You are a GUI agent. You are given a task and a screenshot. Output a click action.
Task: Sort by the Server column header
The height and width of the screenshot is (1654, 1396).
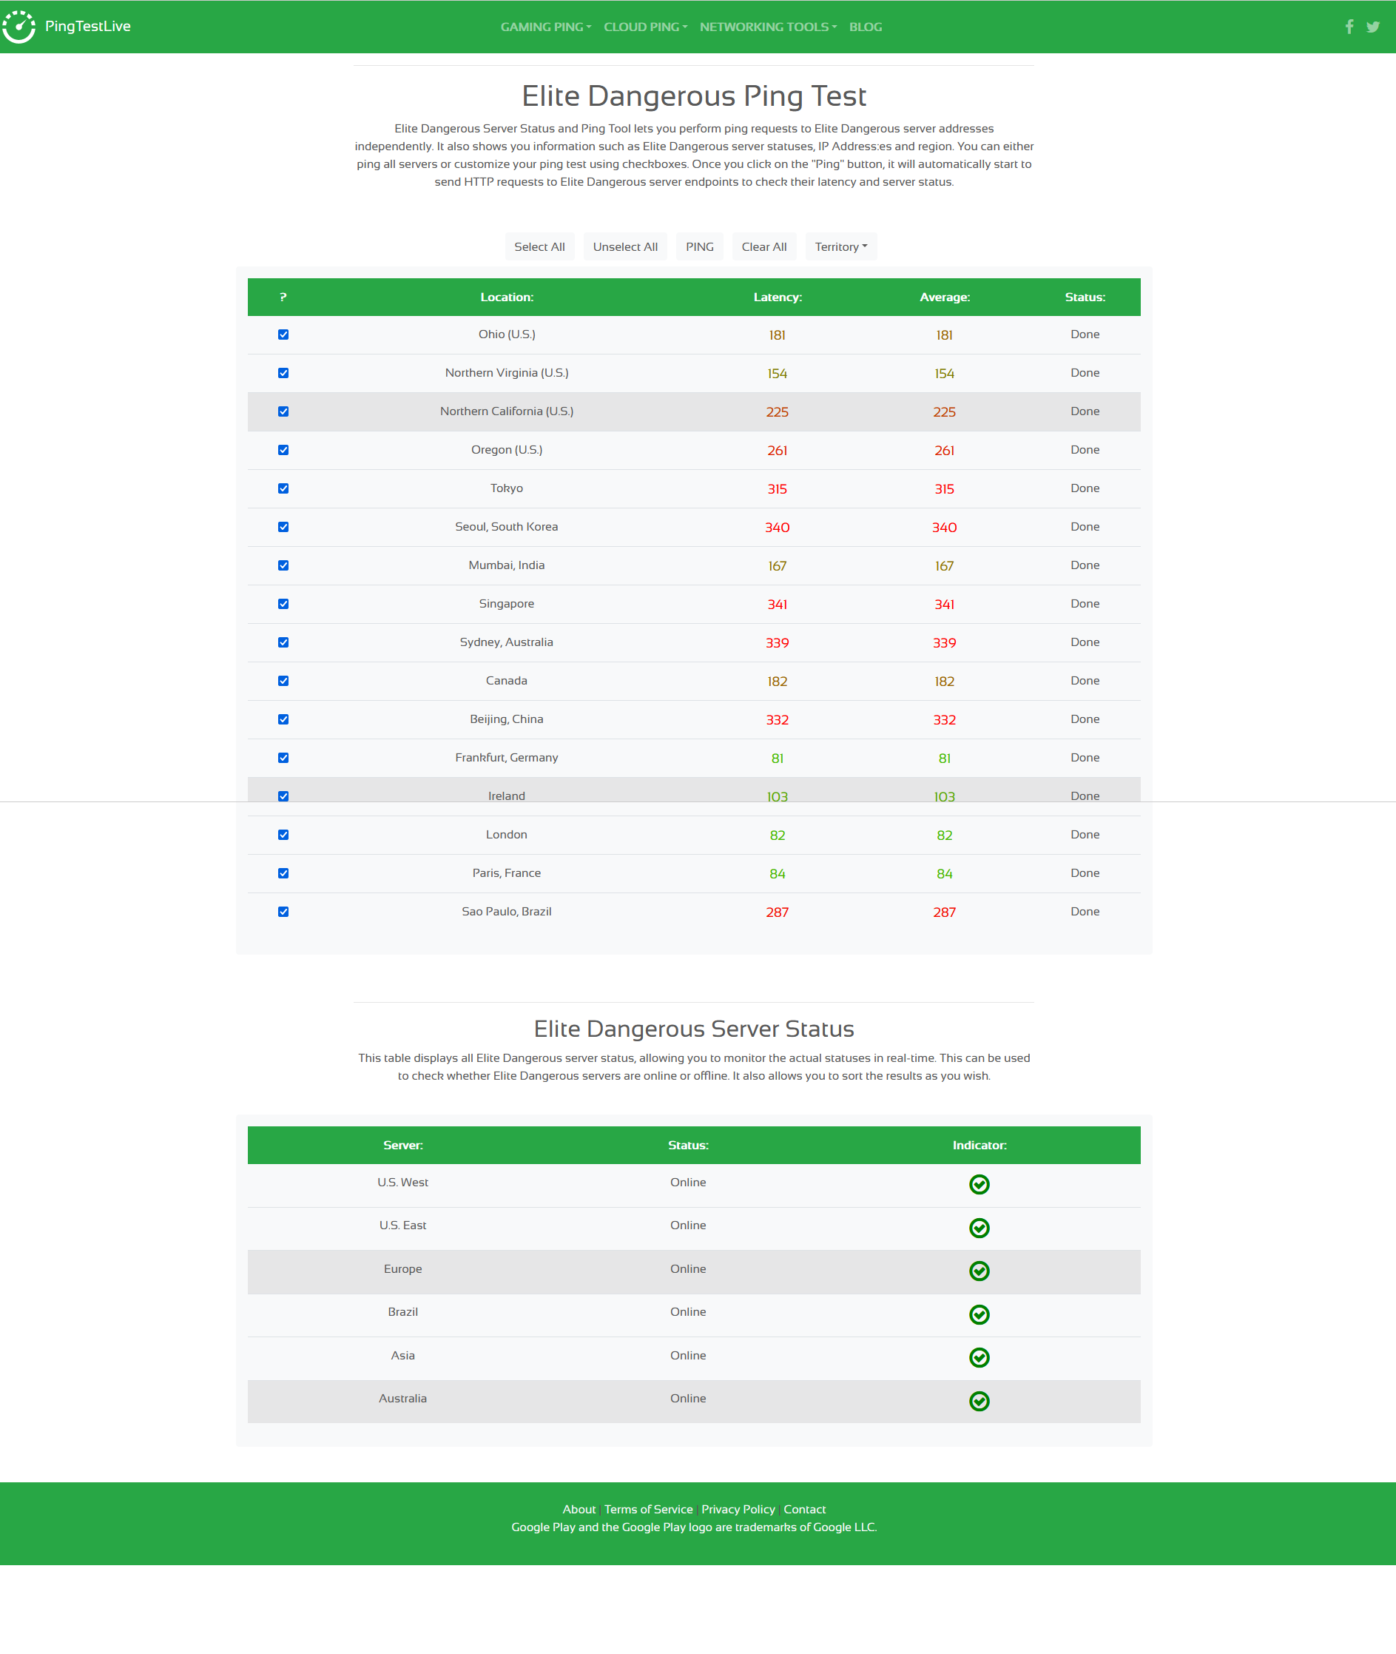[402, 1145]
